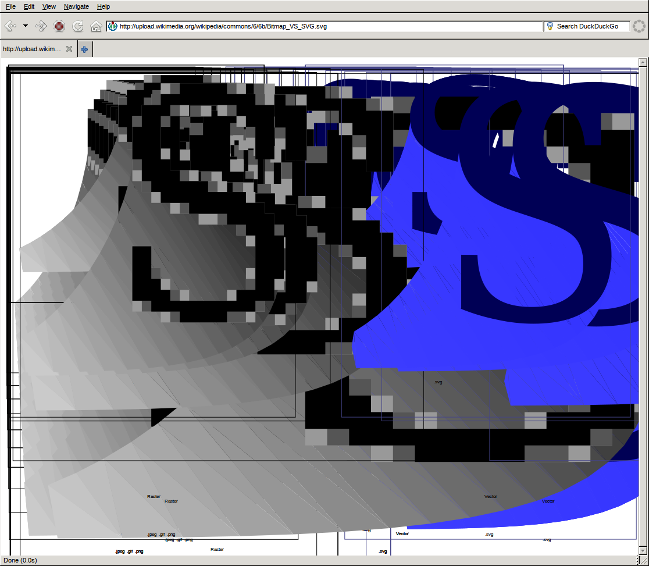Open the View menu
This screenshot has height=566, width=649.
(49, 6)
